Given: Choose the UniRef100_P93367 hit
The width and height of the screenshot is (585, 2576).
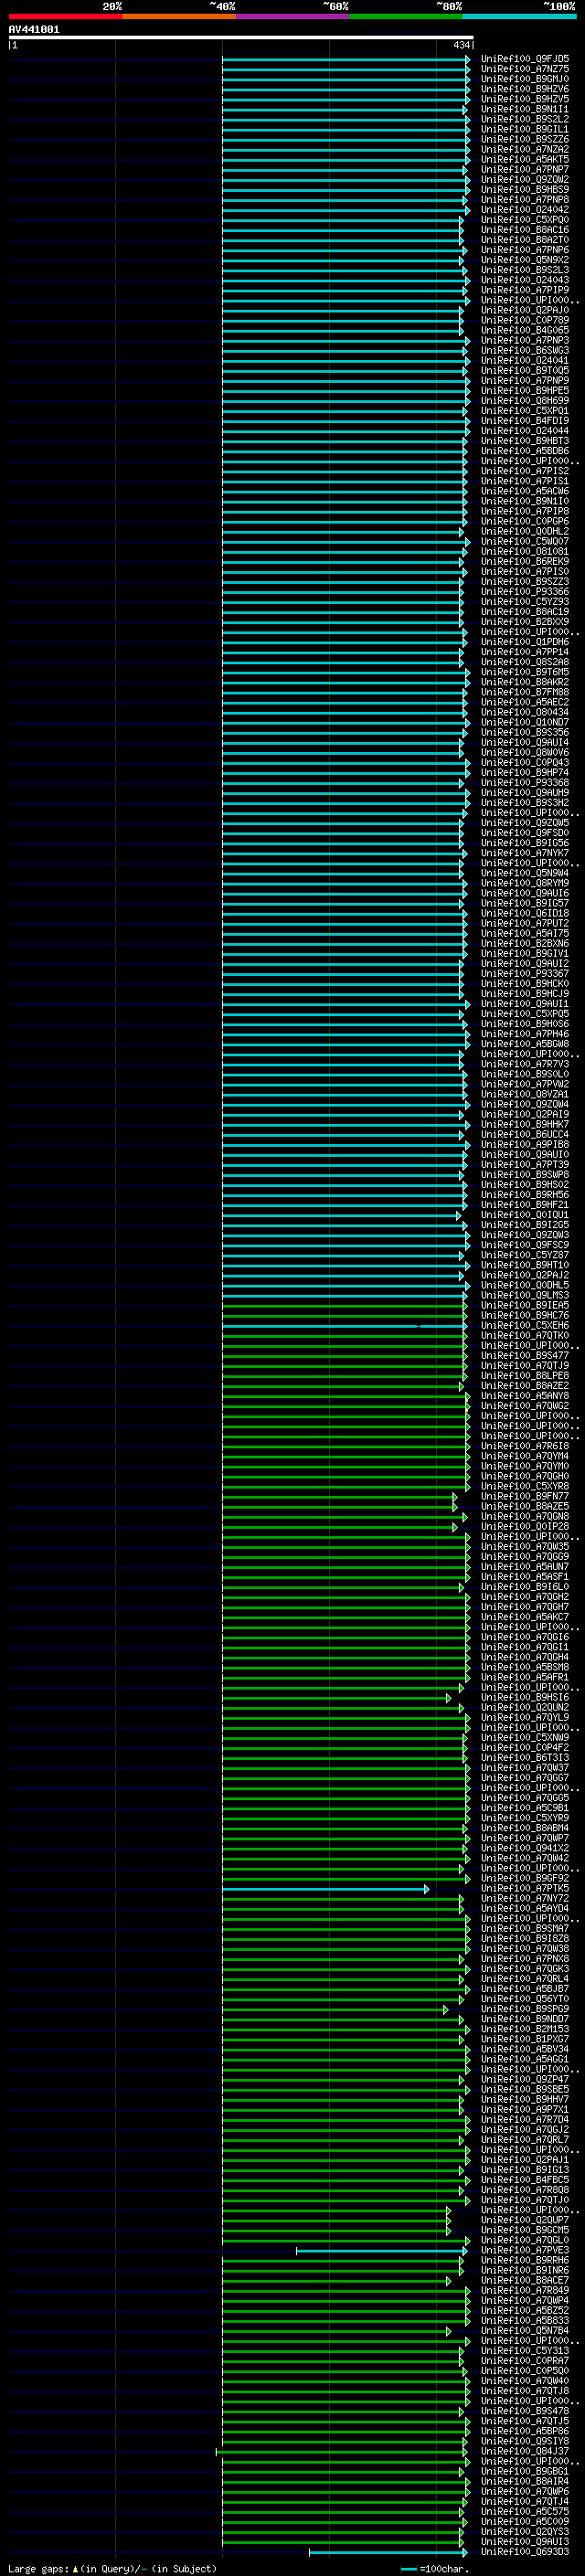Looking at the screenshot, I should (525, 974).
